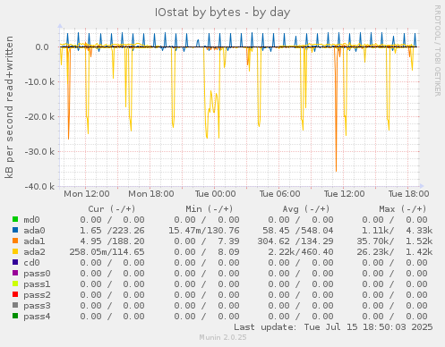Screen dimensions: 445x347
Task: Click the Munin 2.0.25 footer text
Action: click(223, 337)
